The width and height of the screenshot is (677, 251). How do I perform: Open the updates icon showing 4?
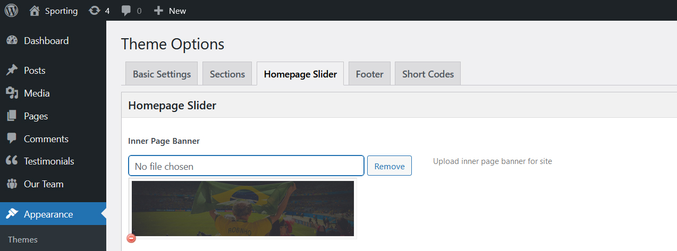pyautogui.click(x=95, y=10)
